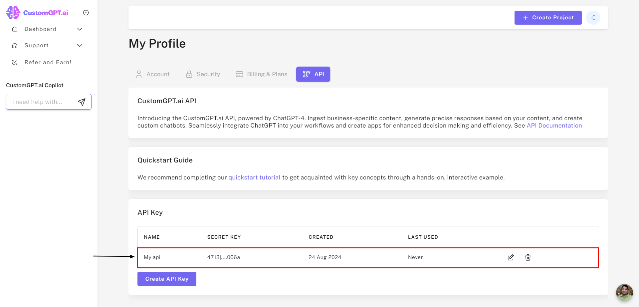639x307 pixels.
Task: Click the Dashboard home icon
Action: (15, 29)
